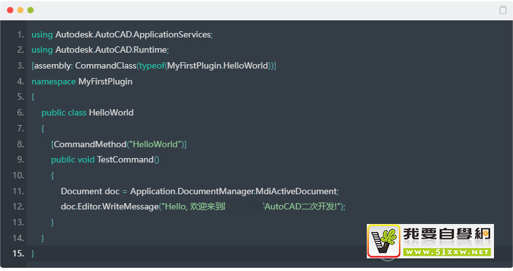Image resolution: width=513 pixels, height=271 pixels.
Task: Open the www.51zxw.net green banner link
Action: click(446, 252)
